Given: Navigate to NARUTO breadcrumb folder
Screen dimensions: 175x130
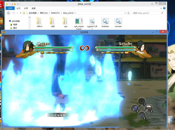Looking at the screenshot, I should 55,13.
